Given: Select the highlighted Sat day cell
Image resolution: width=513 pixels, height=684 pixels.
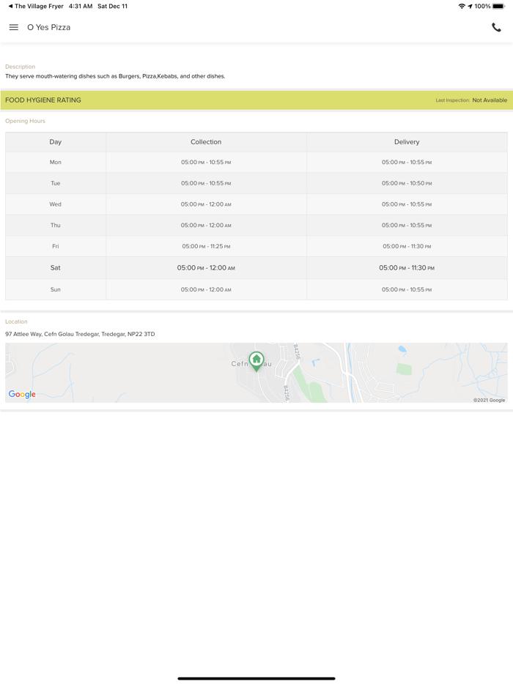Looking at the screenshot, I should [56, 268].
